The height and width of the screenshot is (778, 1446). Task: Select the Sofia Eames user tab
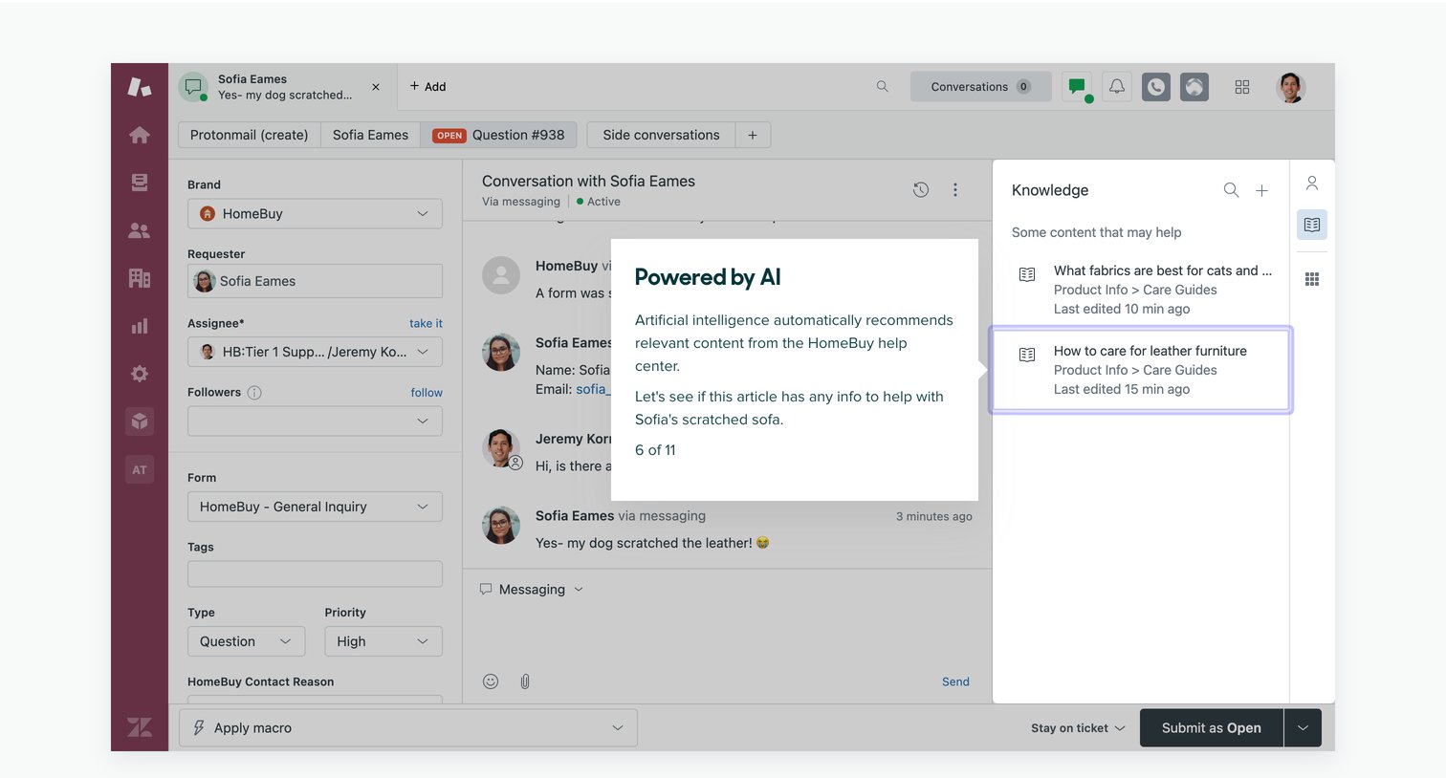pyautogui.click(x=370, y=135)
